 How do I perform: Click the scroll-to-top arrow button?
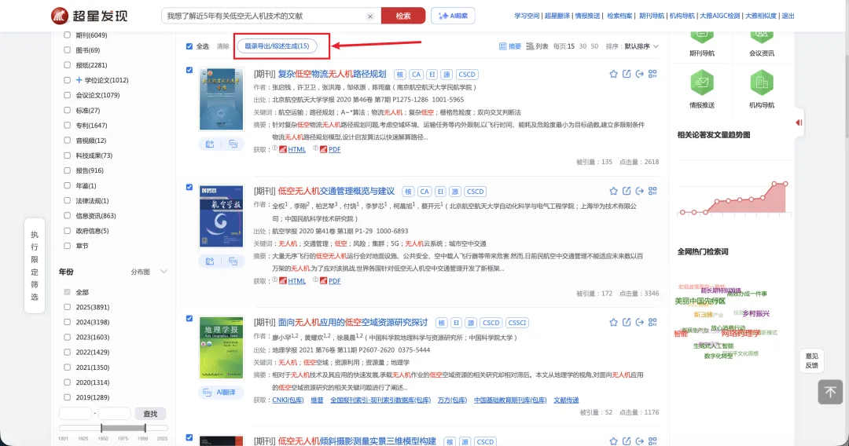click(x=830, y=391)
